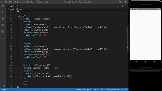This screenshot has height=91, width=162.
Task: Click 'setY(0)' on line 34
Action: click(102, 49)
